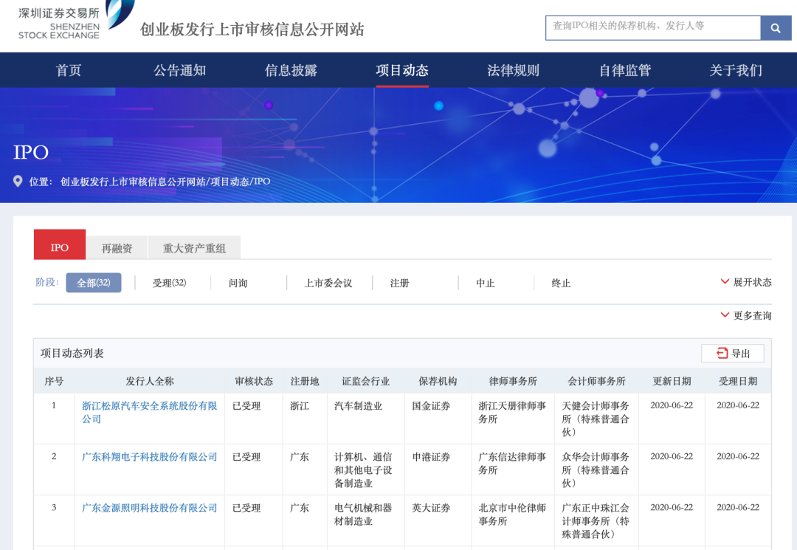Open 广东科翔电子科技股份有限公司 issuer link

click(149, 457)
